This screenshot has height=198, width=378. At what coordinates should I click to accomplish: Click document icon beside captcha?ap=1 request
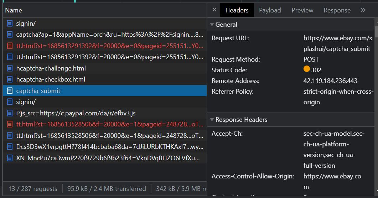(x=10, y=35)
